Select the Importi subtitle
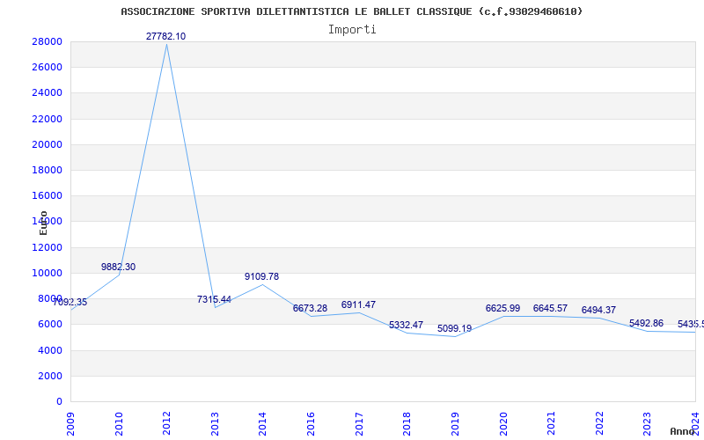 [x=352, y=30]
